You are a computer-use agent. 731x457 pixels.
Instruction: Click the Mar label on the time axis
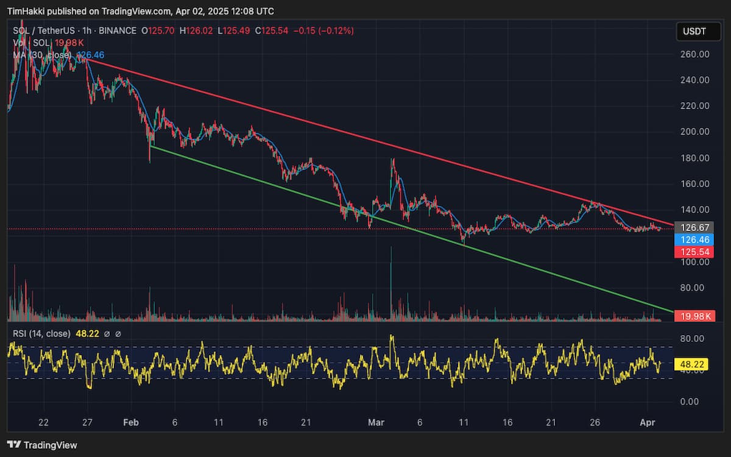click(x=376, y=422)
